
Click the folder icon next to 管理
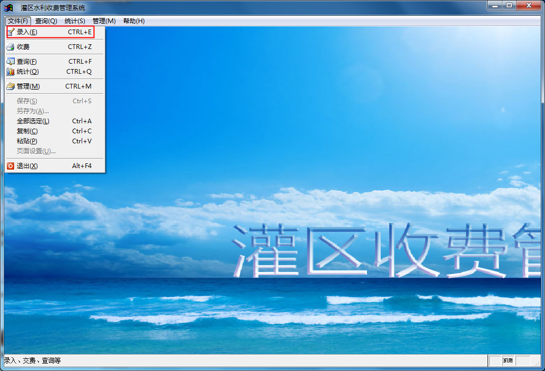pos(11,86)
